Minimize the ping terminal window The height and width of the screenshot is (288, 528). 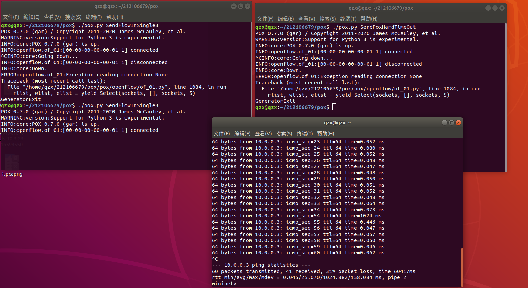point(445,123)
